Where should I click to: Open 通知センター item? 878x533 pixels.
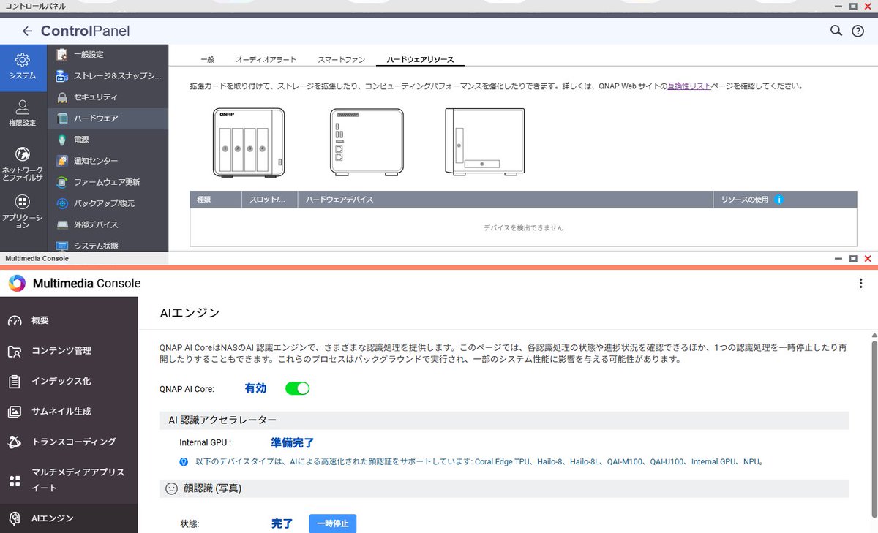coord(108,161)
